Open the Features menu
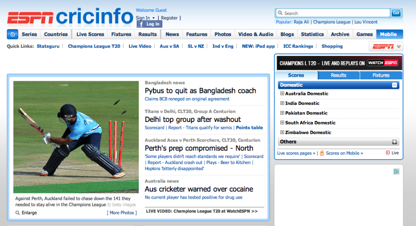 197,34
